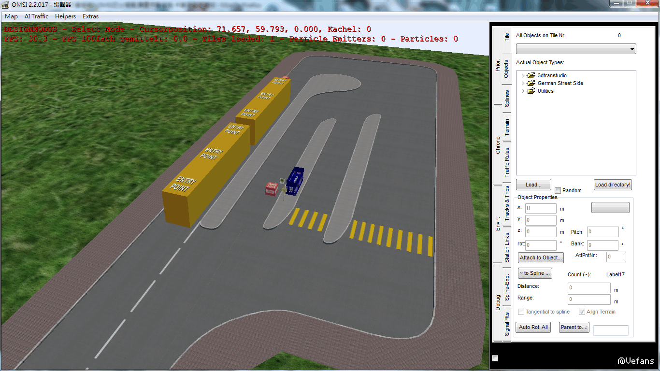Click the Auto Rot. All button

tap(533, 327)
